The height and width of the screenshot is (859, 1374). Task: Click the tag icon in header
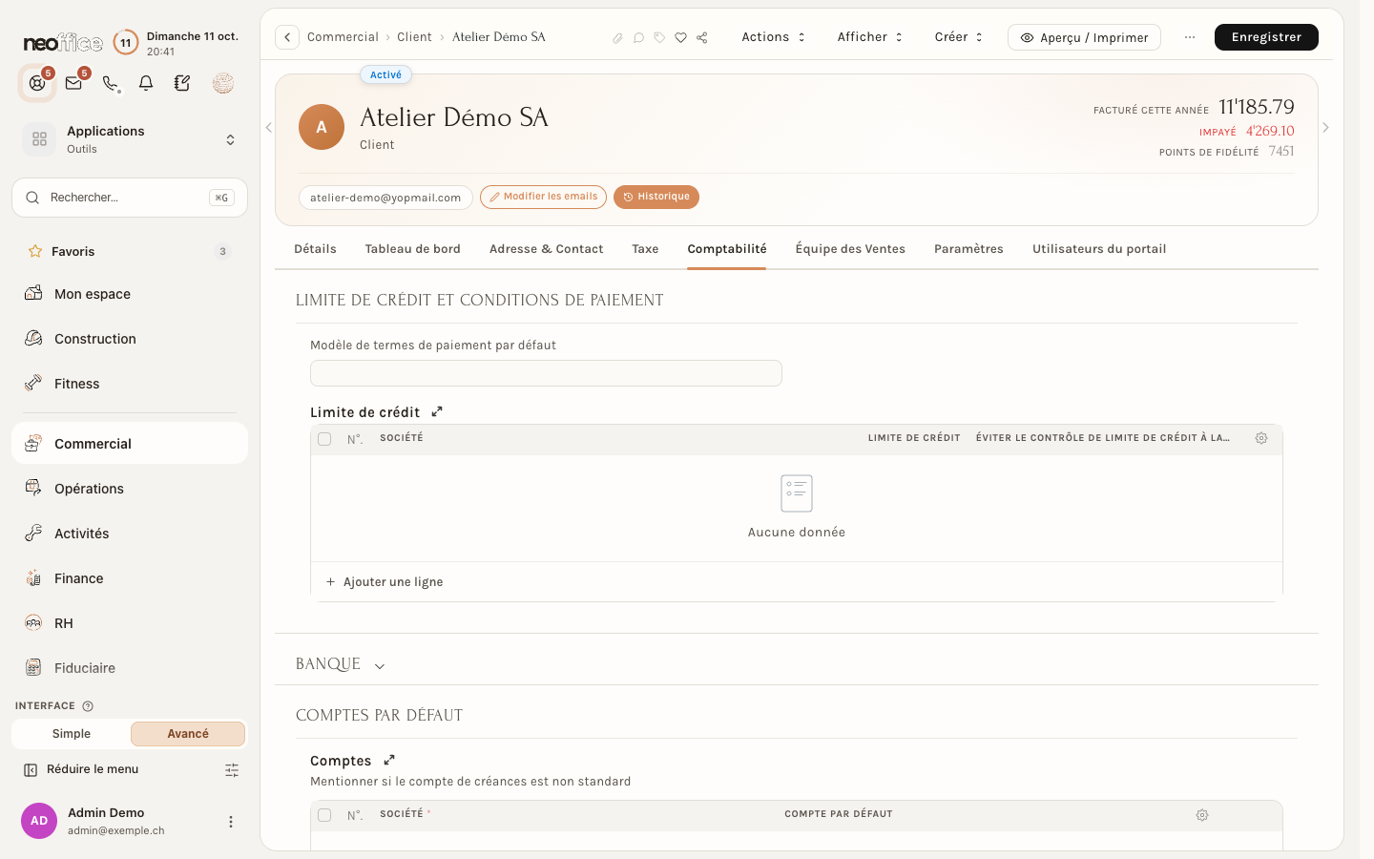[x=659, y=38]
